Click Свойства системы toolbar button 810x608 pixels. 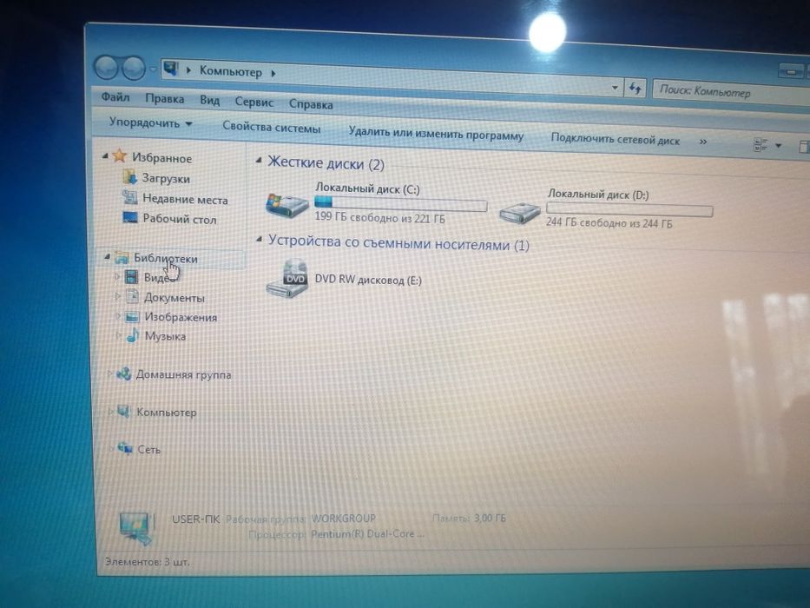click(271, 127)
